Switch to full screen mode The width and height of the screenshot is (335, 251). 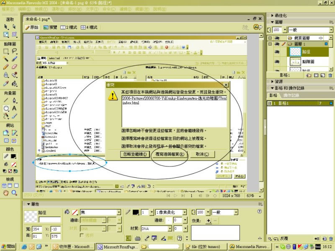16,185
